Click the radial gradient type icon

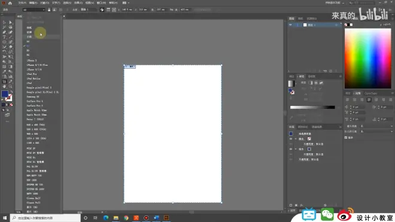(316, 83)
